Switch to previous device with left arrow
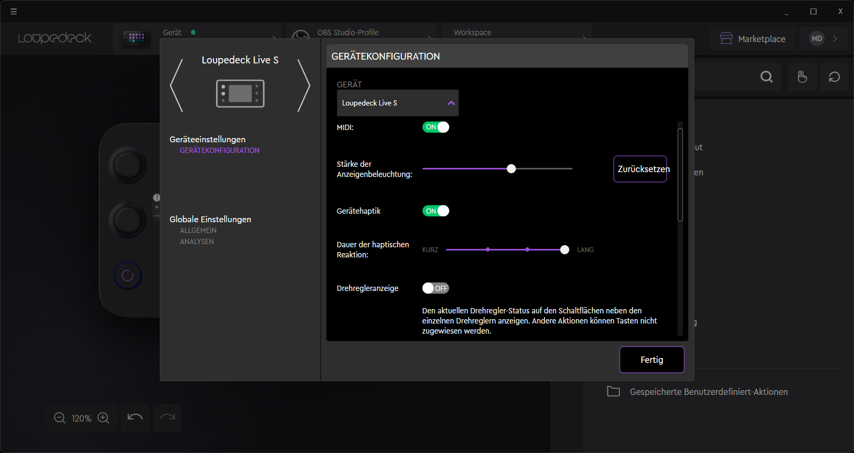This screenshot has height=453, width=854. pos(177,85)
